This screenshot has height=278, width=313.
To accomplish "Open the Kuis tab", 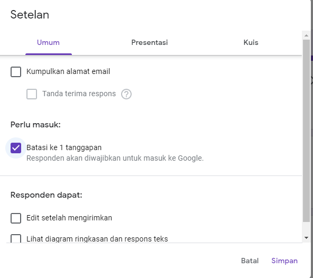I will pos(251,42).
